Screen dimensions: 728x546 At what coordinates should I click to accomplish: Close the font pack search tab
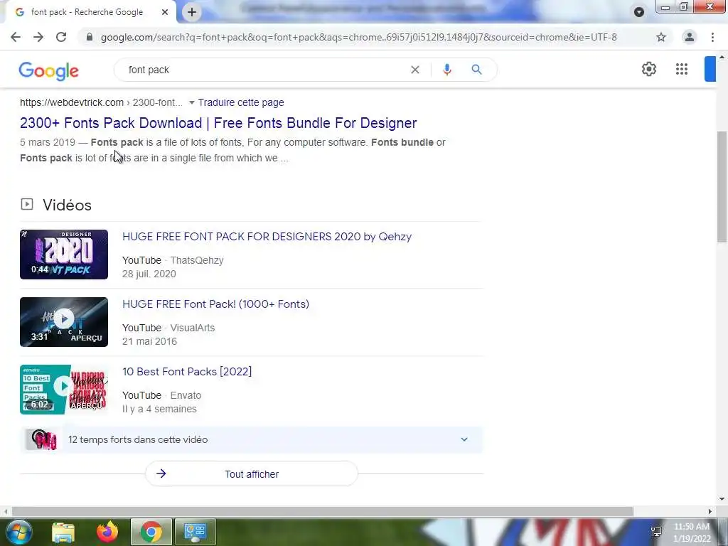click(x=165, y=12)
